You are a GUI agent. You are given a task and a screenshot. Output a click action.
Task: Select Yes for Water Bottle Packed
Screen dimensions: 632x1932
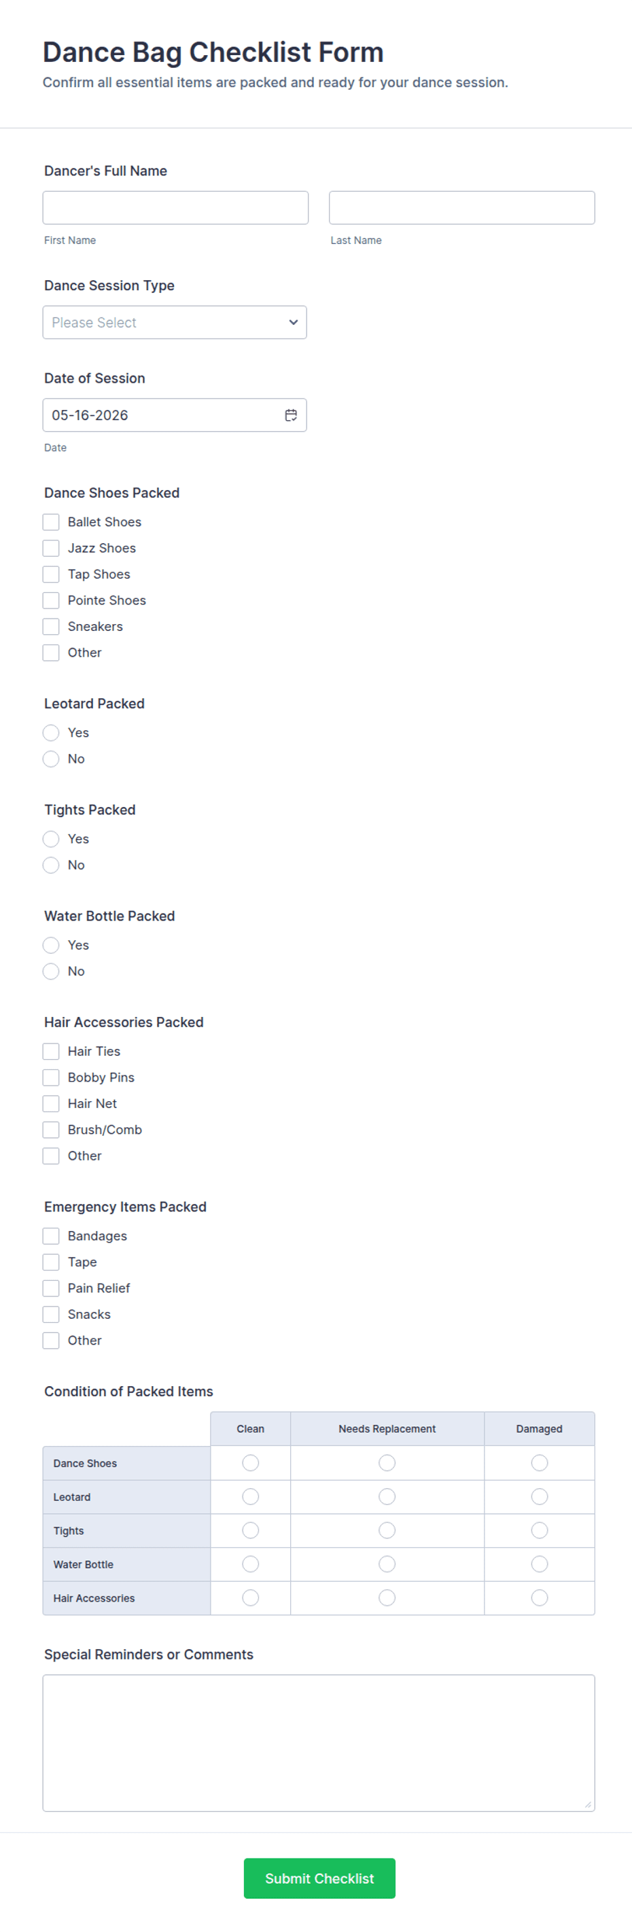point(51,945)
